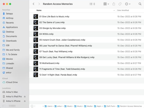Open the LinkedIn sidebar folder
The width and height of the screenshot is (144, 108).
click(8, 63)
